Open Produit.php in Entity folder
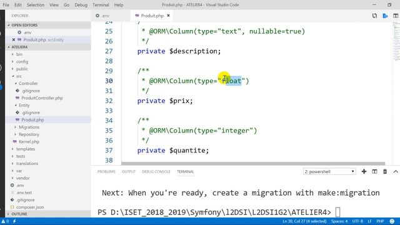The width and height of the screenshot is (400, 225). click(48, 119)
